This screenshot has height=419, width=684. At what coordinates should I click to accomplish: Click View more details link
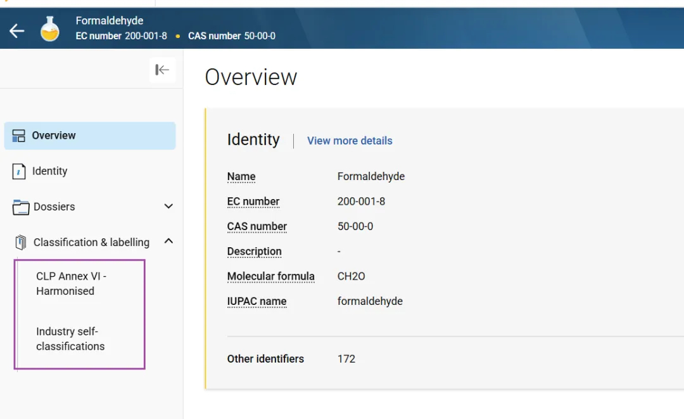click(x=350, y=141)
